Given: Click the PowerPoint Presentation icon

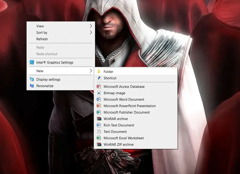Looking at the screenshot, I should click(99, 106).
